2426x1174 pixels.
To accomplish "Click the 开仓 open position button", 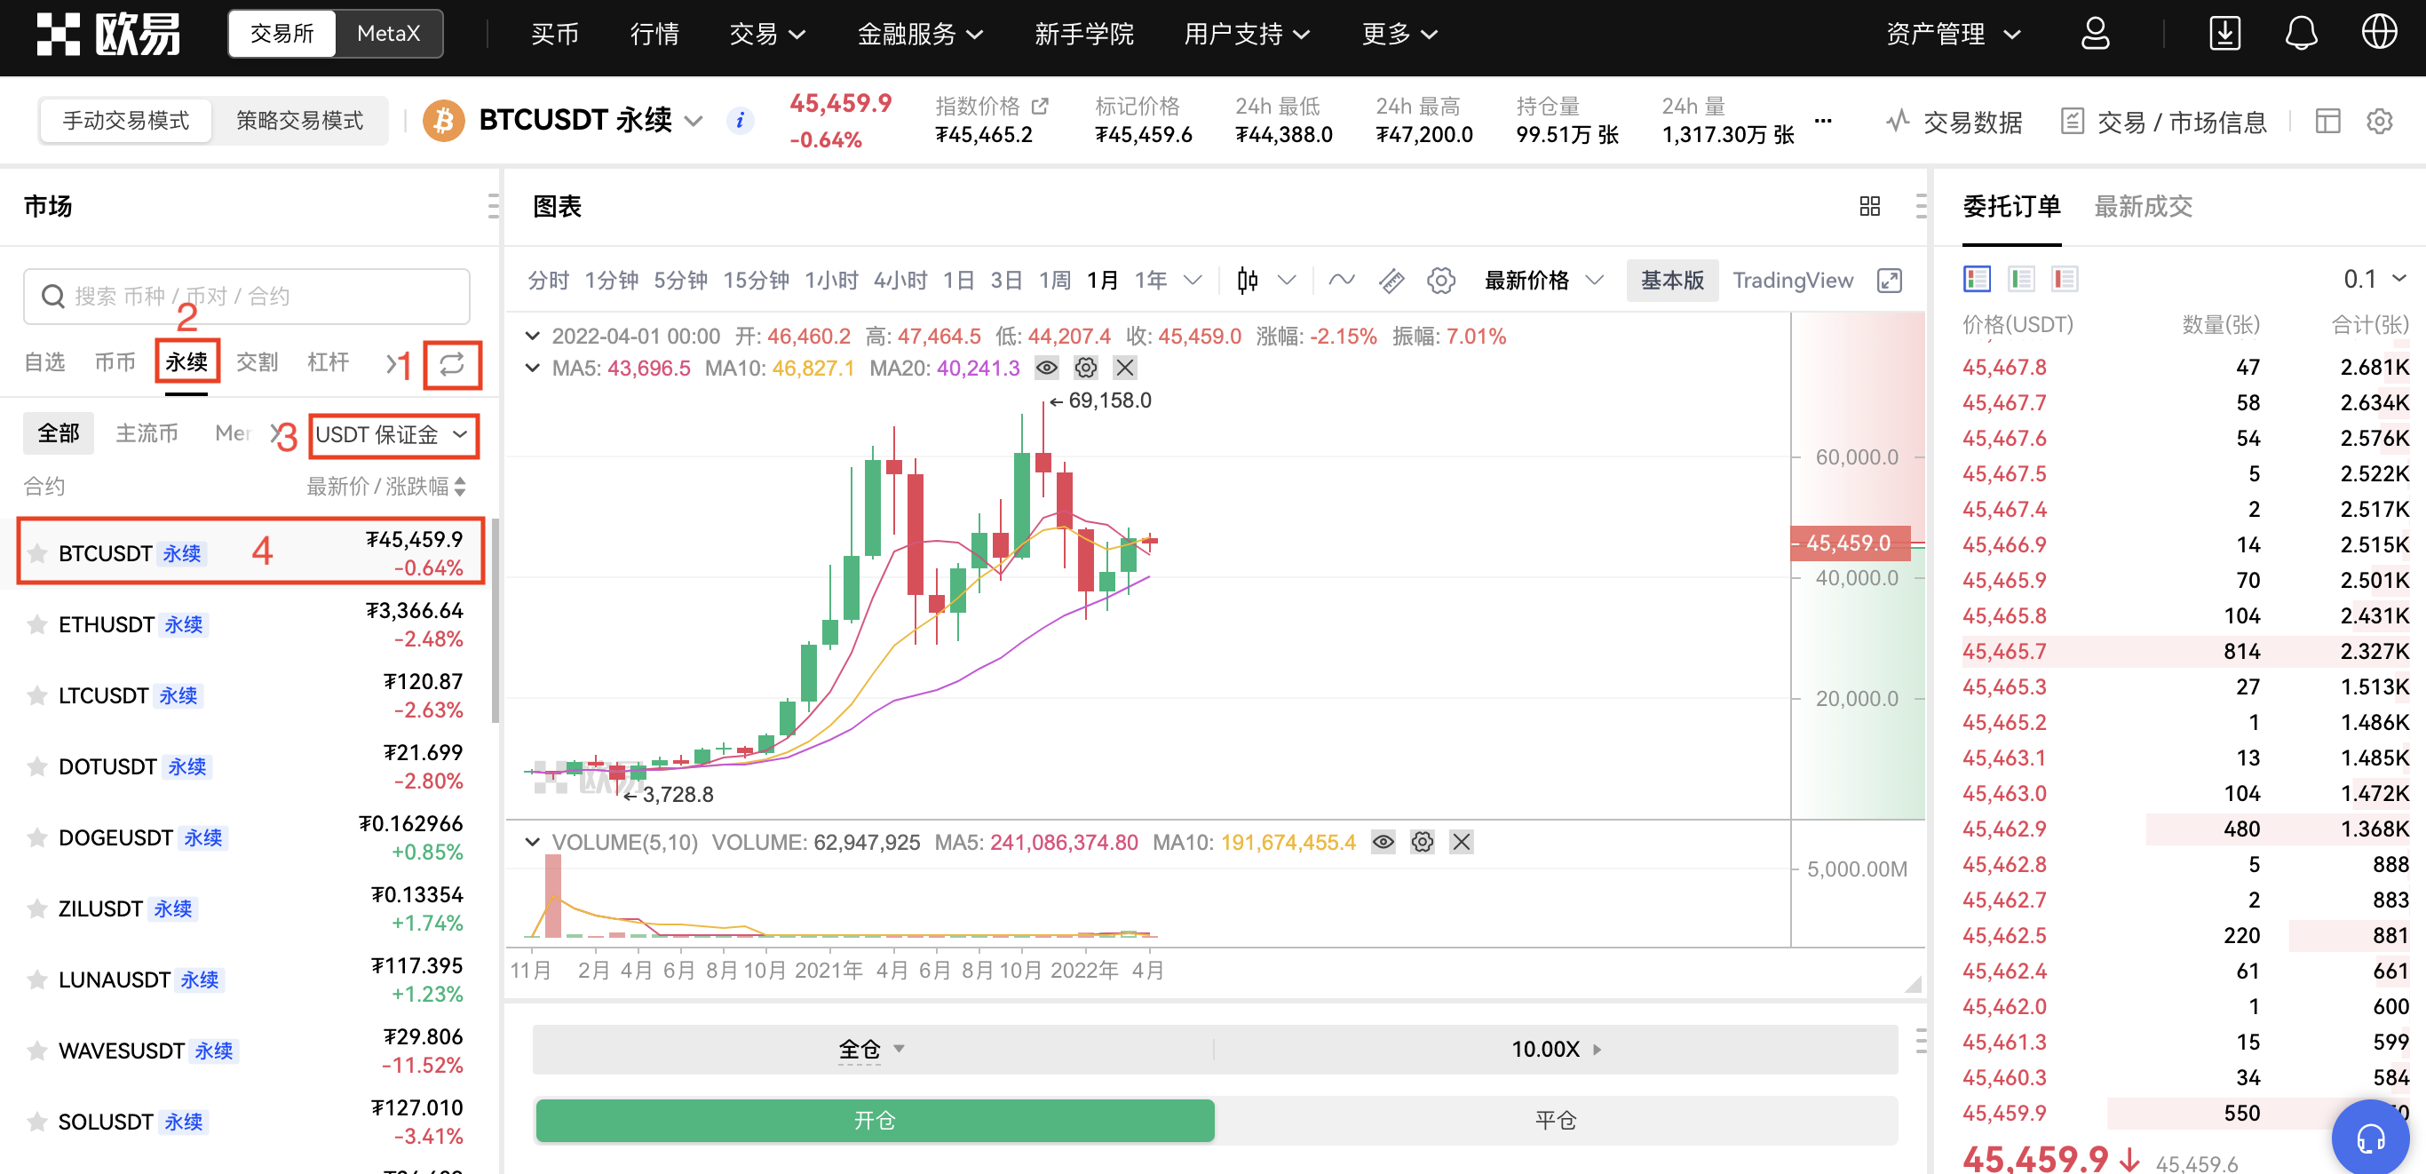I will tap(875, 1121).
